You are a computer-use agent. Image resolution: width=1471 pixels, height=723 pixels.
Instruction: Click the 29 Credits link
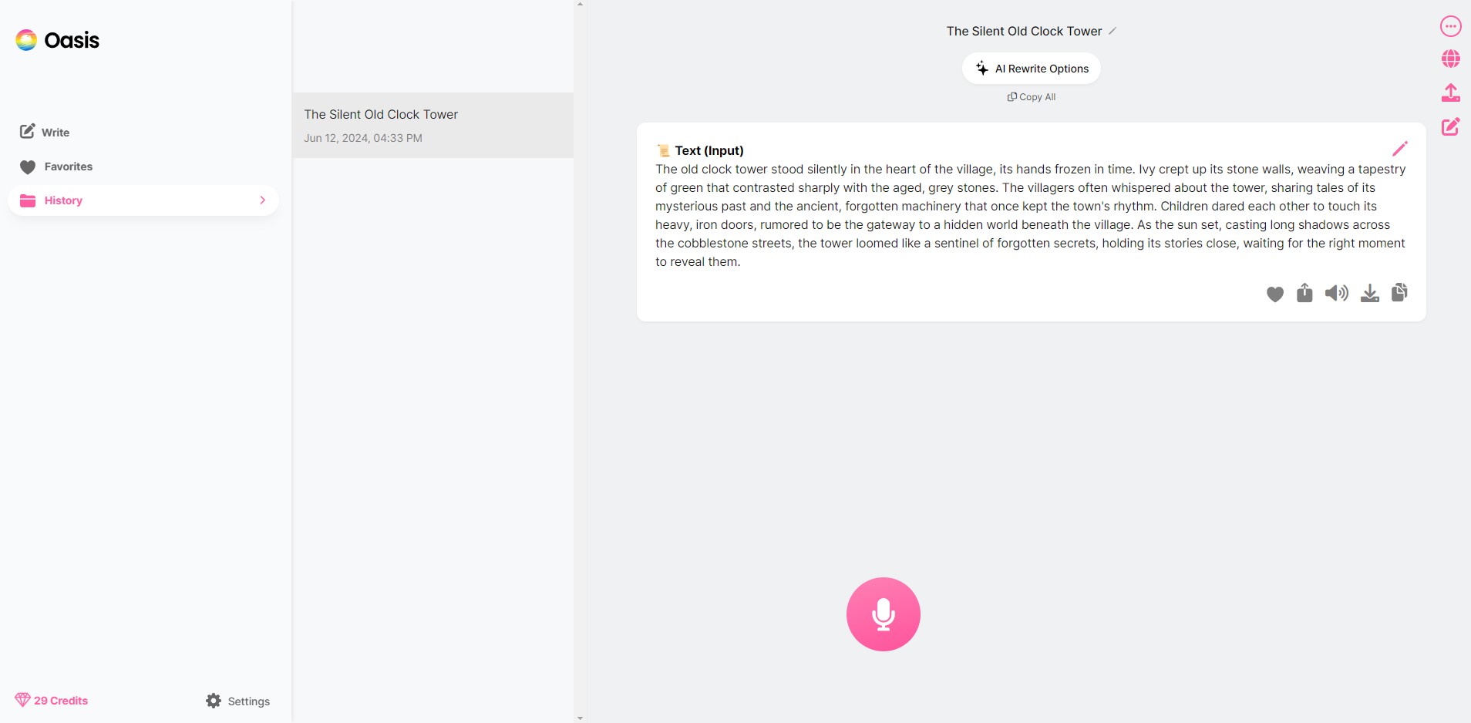51,700
